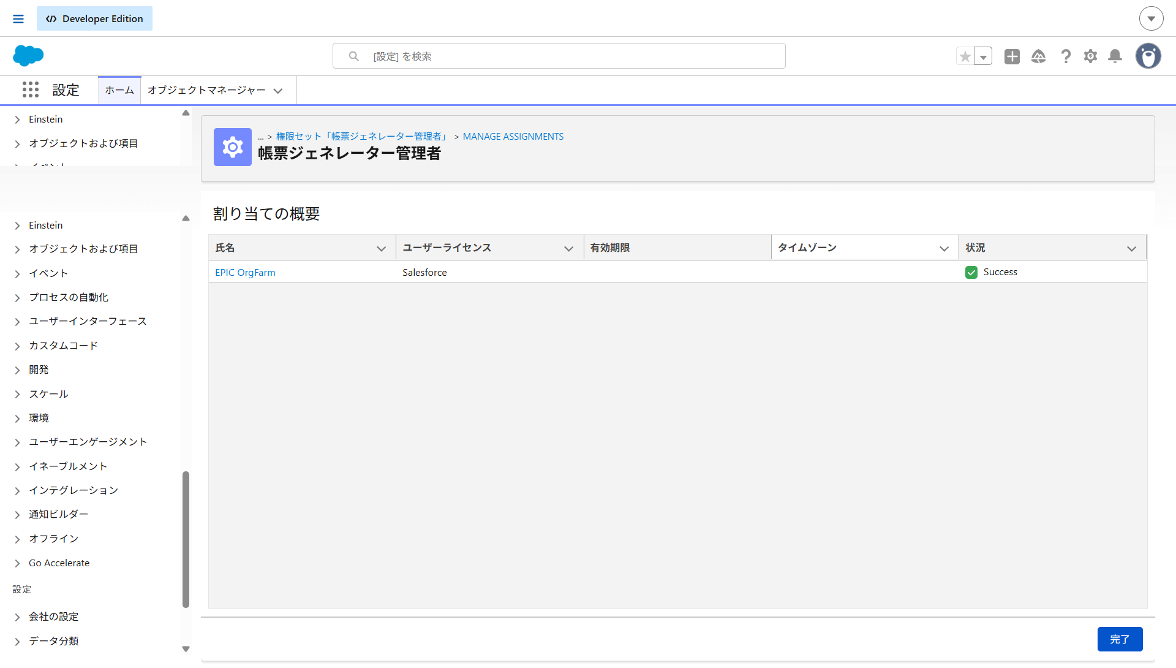Focus the [設定] を検索 search field
The image size is (1176, 668).
[559, 56]
